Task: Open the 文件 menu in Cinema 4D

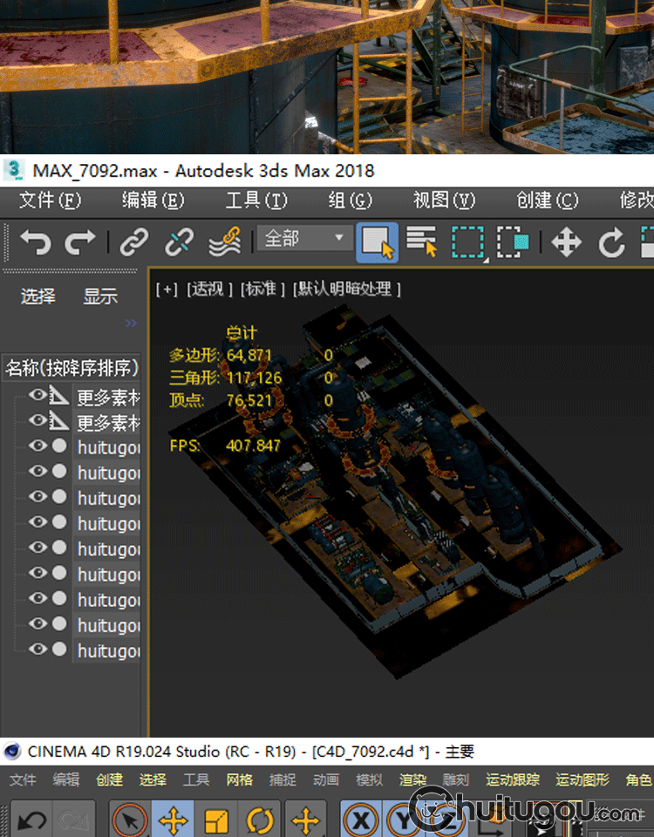Action: [23, 779]
